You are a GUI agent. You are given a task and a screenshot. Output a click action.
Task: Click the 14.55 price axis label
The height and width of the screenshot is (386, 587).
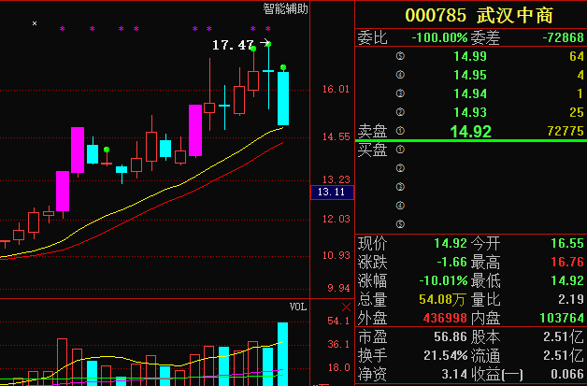point(336,137)
